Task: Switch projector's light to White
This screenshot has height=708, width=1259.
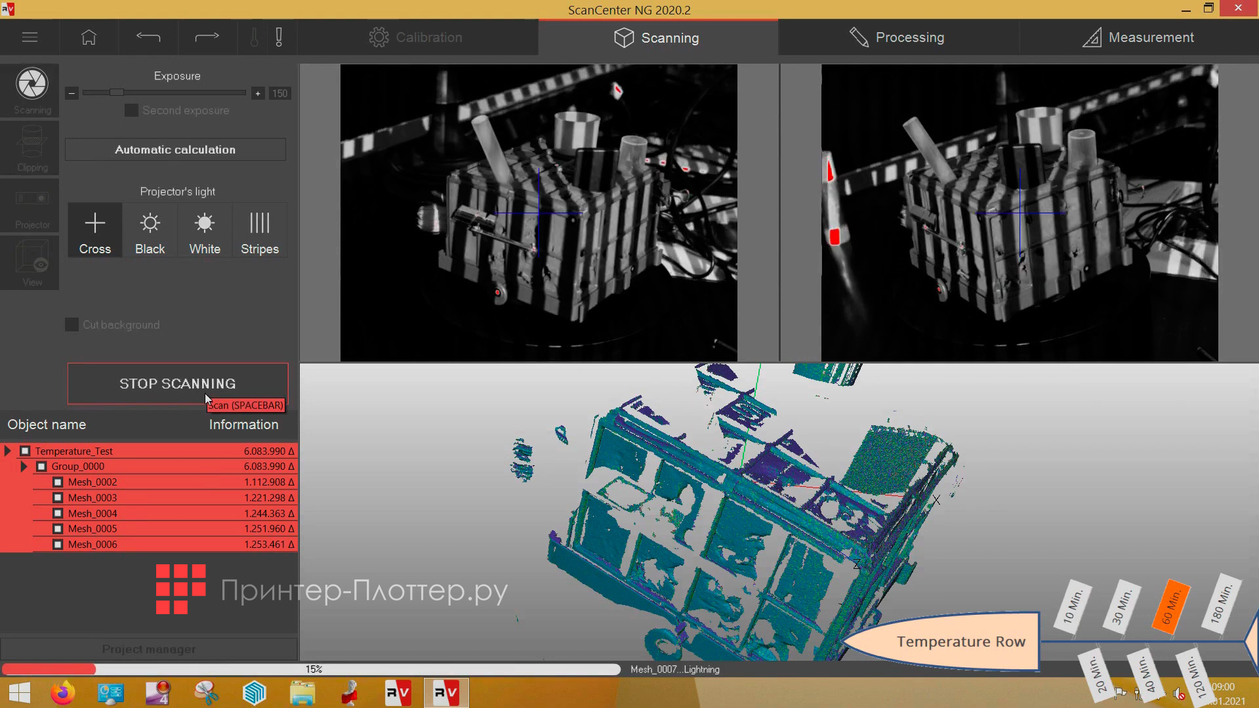Action: click(x=204, y=230)
